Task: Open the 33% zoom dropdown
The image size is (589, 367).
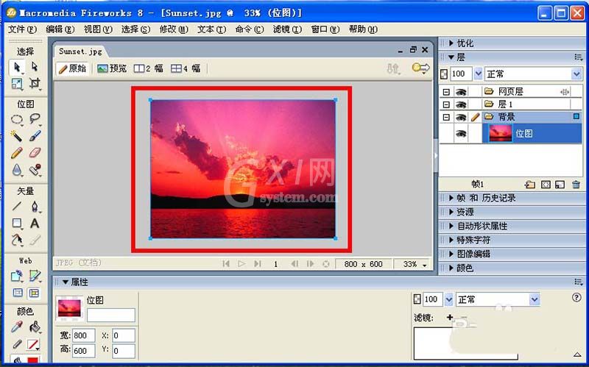Action: tap(425, 265)
